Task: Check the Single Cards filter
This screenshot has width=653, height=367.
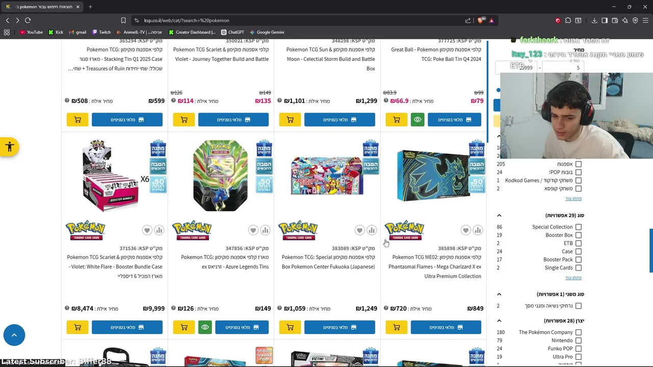Action: [578, 268]
